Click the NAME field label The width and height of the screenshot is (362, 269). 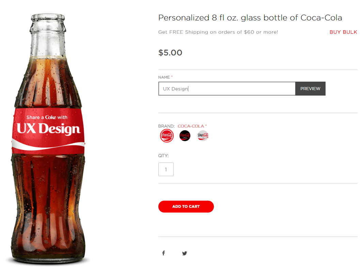click(x=164, y=77)
